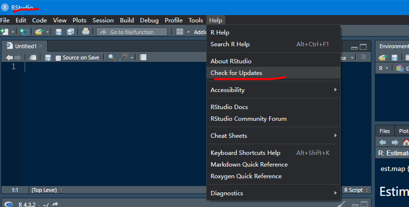Viewport: 409px width, 207px height.
Task: Expand the Diagnostics submenu
Action: [x=273, y=193]
